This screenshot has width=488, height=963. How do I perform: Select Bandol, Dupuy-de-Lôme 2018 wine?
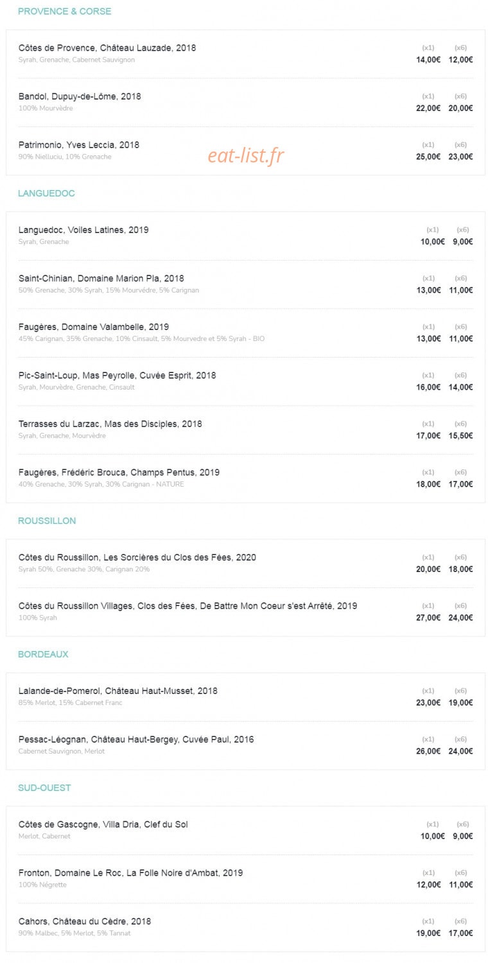pyautogui.click(x=80, y=96)
